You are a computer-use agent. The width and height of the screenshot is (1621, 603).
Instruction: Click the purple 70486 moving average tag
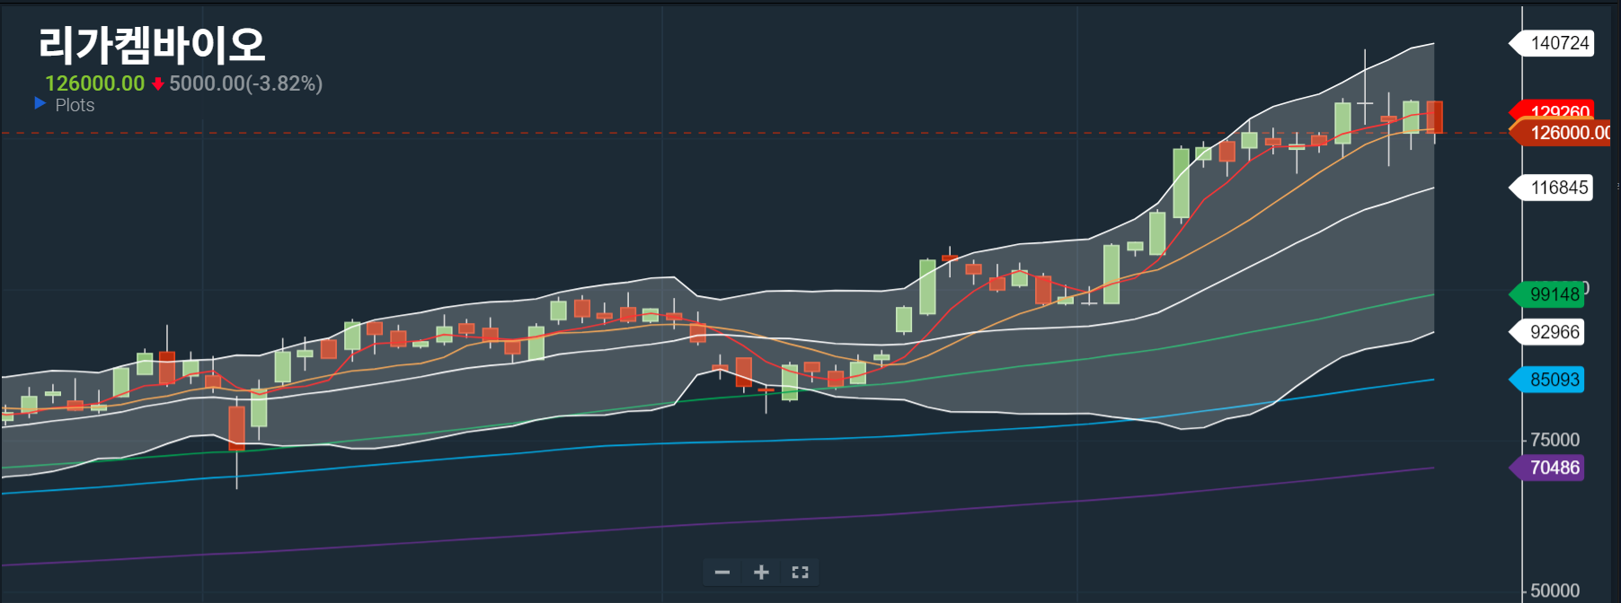pyautogui.click(x=1554, y=468)
